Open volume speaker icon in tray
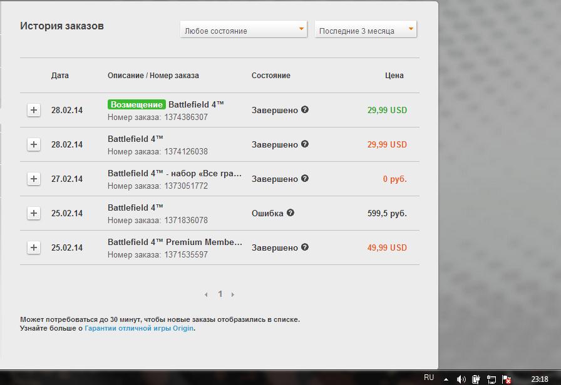Viewport: 561px width, 385px height. click(461, 379)
